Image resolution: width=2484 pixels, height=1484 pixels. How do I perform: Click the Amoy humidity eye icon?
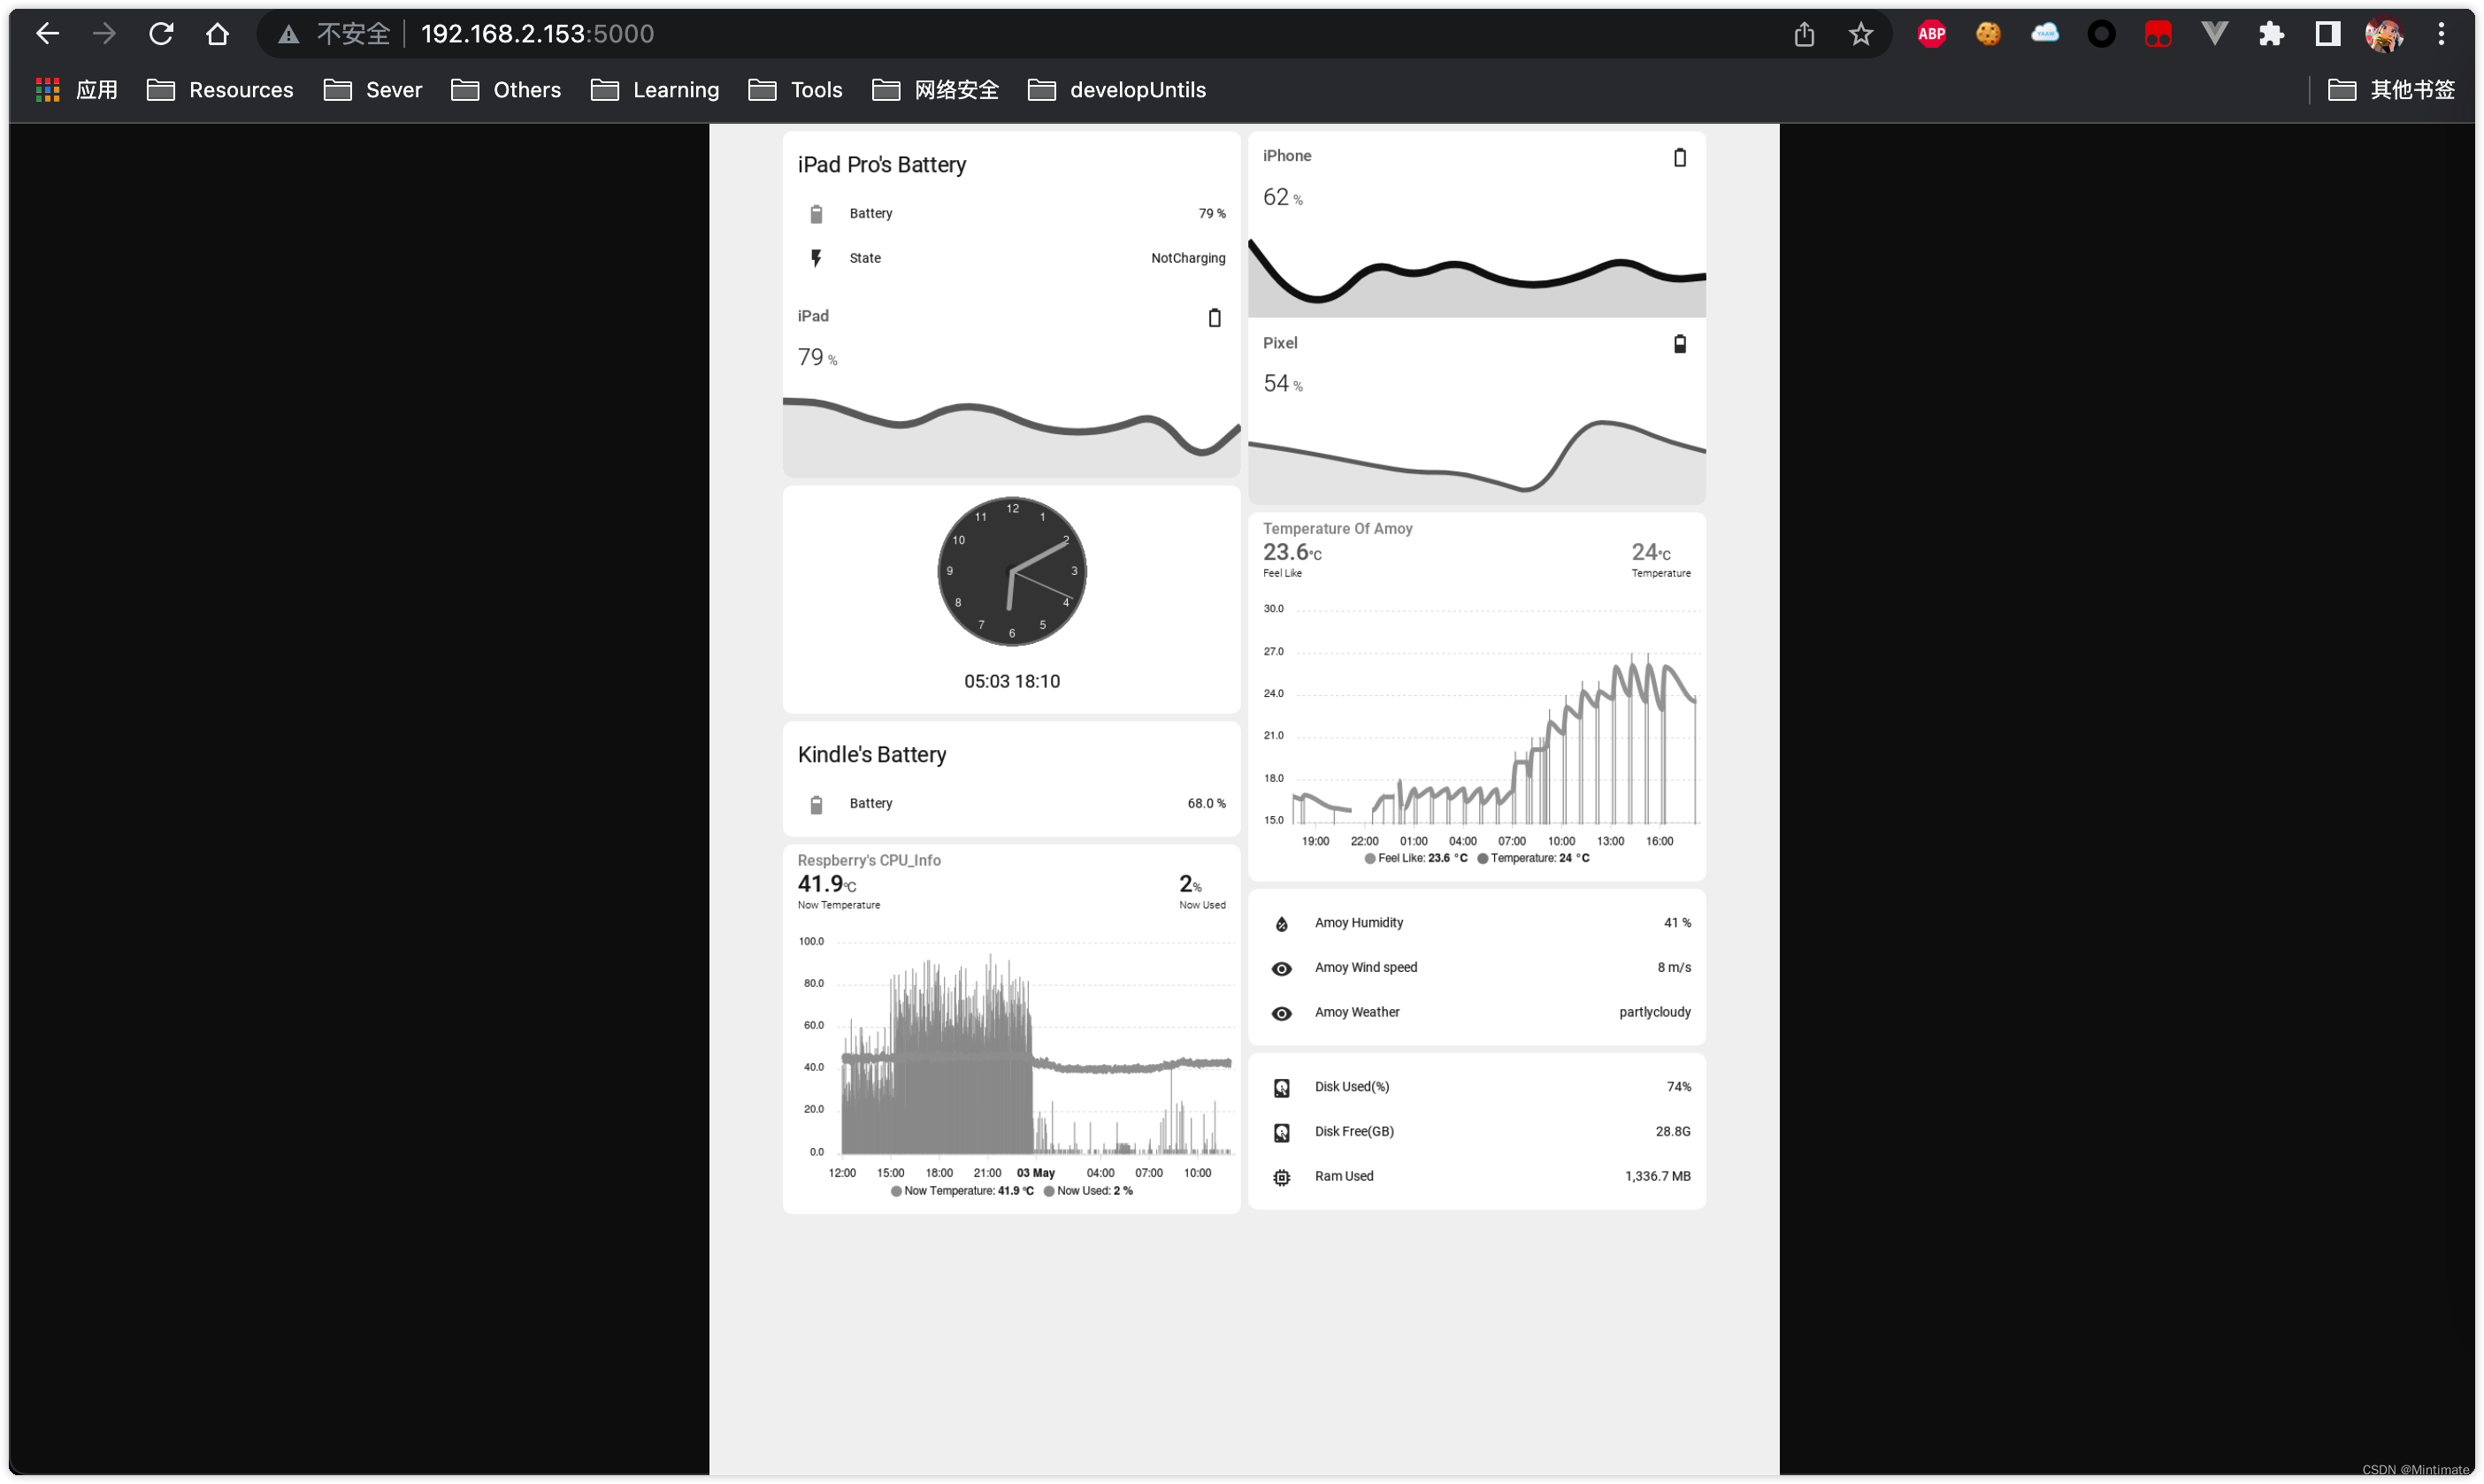click(1283, 922)
